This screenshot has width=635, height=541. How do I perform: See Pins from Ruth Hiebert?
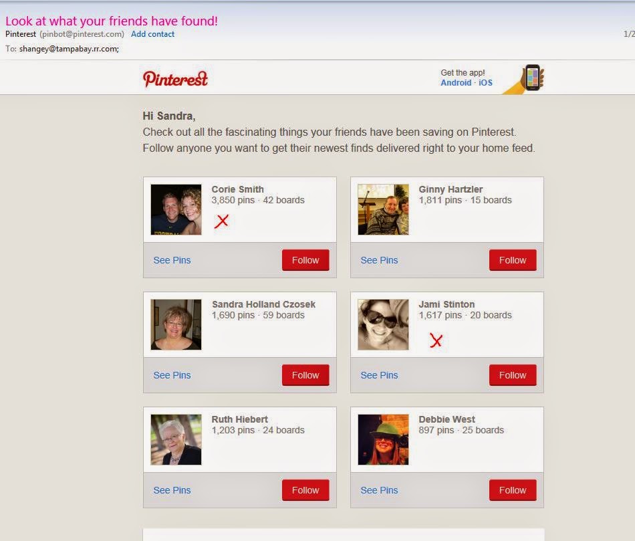click(172, 490)
